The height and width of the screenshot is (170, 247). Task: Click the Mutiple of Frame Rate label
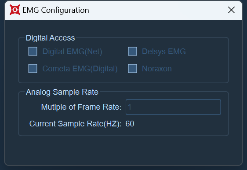pos(81,107)
